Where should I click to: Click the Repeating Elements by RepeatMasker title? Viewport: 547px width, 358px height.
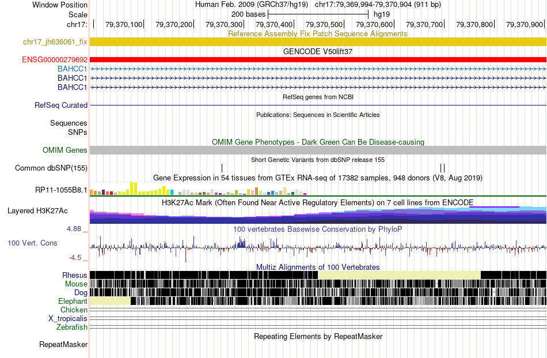coord(318,336)
